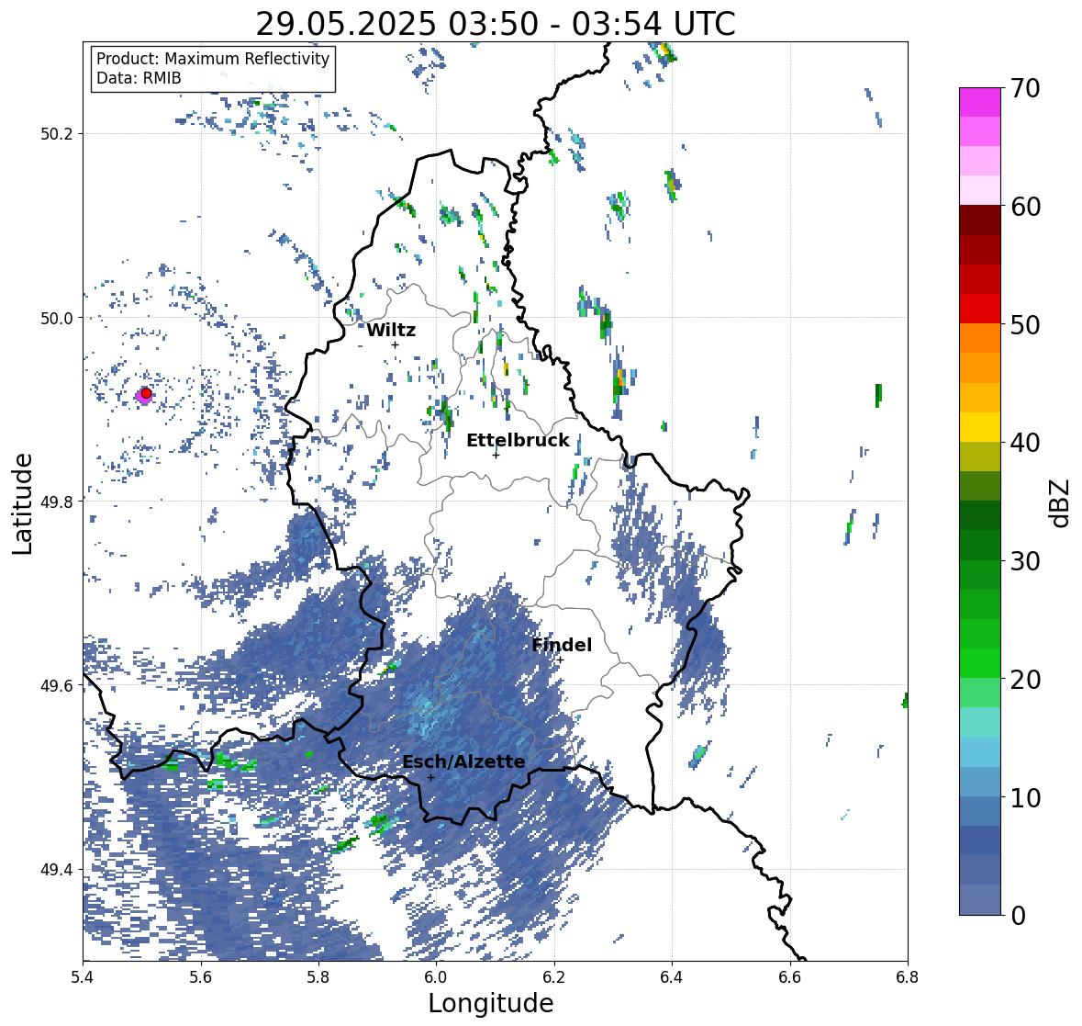The width and height of the screenshot is (1082, 1026).
Task: Click the yellow 40 dBZ colorbar segment
Action: (980, 427)
